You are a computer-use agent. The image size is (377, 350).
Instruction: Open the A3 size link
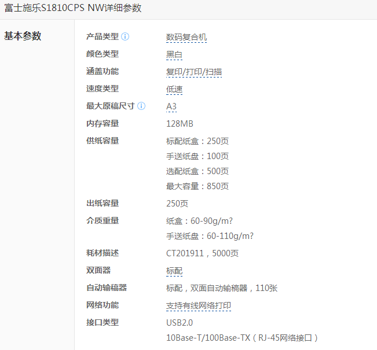click(171, 106)
